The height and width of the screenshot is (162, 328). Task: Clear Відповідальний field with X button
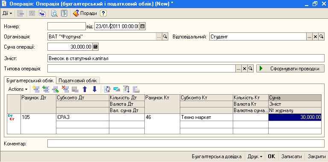point(315,37)
